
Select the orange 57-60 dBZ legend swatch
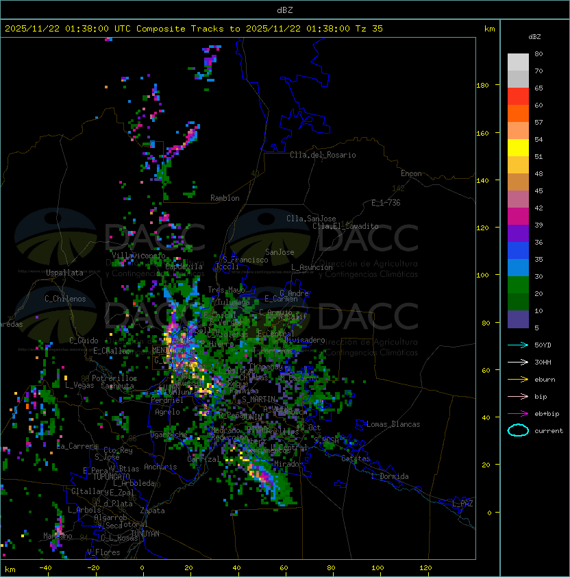pos(518,114)
